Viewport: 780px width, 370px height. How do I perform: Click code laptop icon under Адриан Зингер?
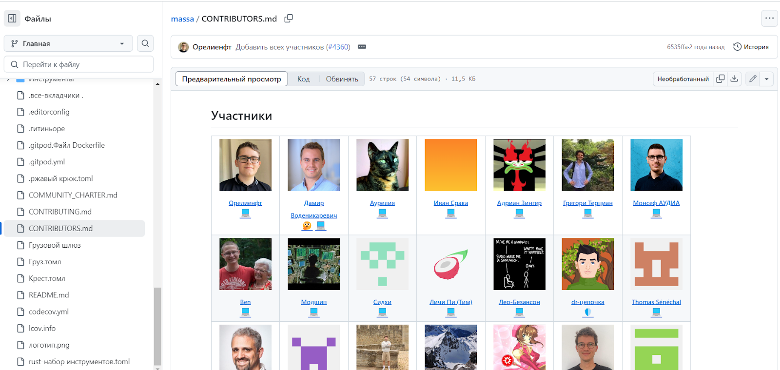pos(519,214)
